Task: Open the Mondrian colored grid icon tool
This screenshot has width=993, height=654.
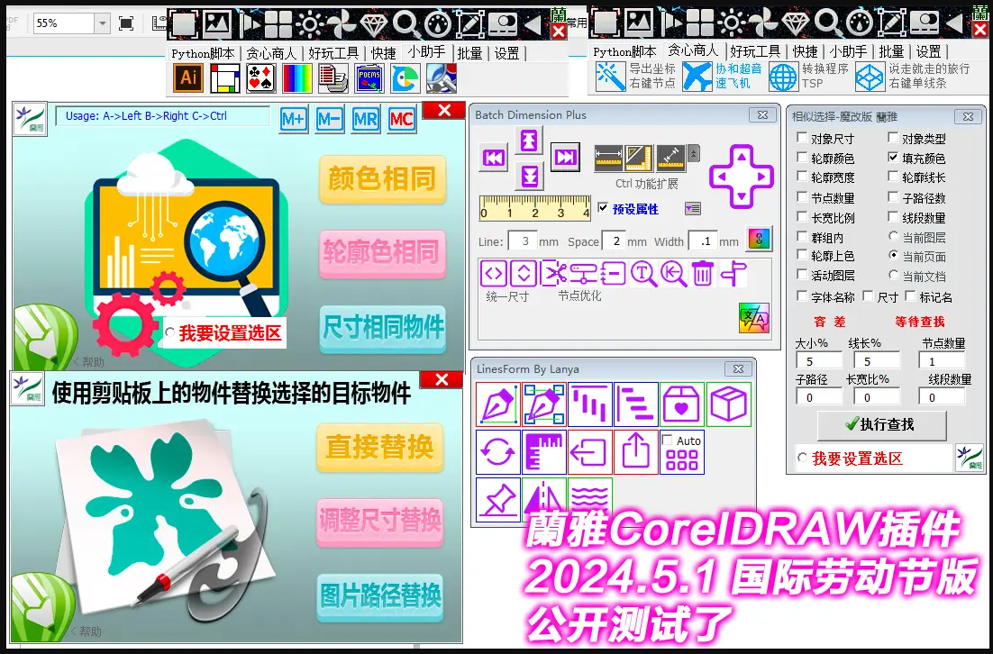Action: [x=224, y=78]
